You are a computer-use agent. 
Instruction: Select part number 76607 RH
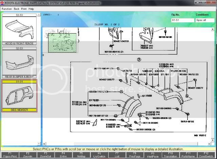(146, 46)
